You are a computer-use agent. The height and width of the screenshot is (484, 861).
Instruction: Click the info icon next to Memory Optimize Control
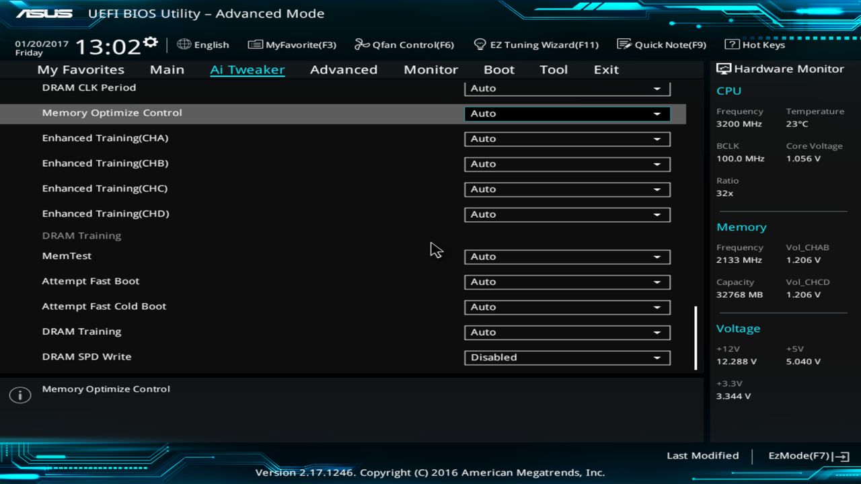click(x=20, y=395)
